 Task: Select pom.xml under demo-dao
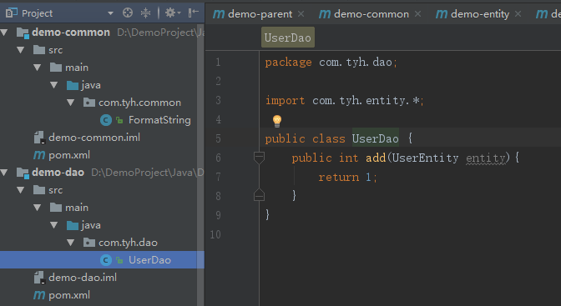pyautogui.click(x=69, y=295)
